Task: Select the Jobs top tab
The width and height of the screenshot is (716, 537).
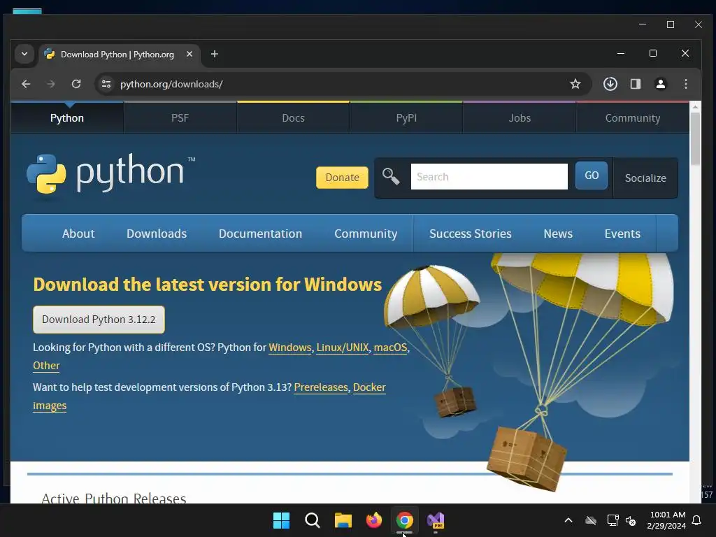Action: coord(520,117)
